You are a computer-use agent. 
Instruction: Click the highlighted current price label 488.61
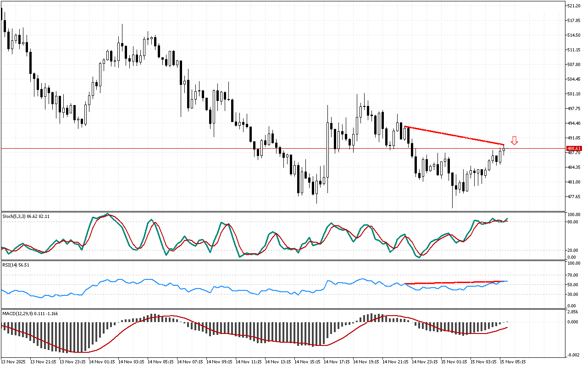click(574, 149)
